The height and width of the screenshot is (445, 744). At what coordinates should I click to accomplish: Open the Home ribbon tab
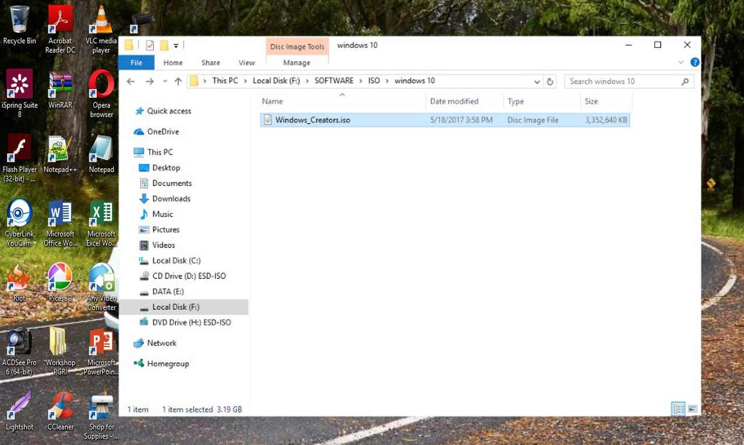173,62
